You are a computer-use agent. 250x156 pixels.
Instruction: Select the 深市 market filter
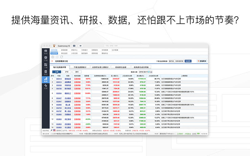(x=77, y=72)
